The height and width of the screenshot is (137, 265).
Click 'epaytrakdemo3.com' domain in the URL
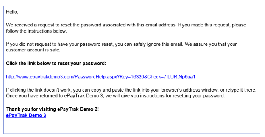[x=51, y=77]
